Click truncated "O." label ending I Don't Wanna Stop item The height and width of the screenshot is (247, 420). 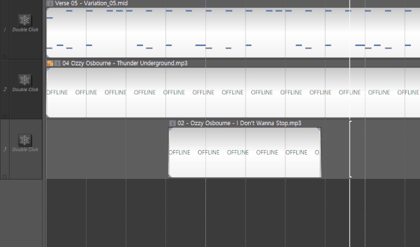pyautogui.click(x=317, y=153)
